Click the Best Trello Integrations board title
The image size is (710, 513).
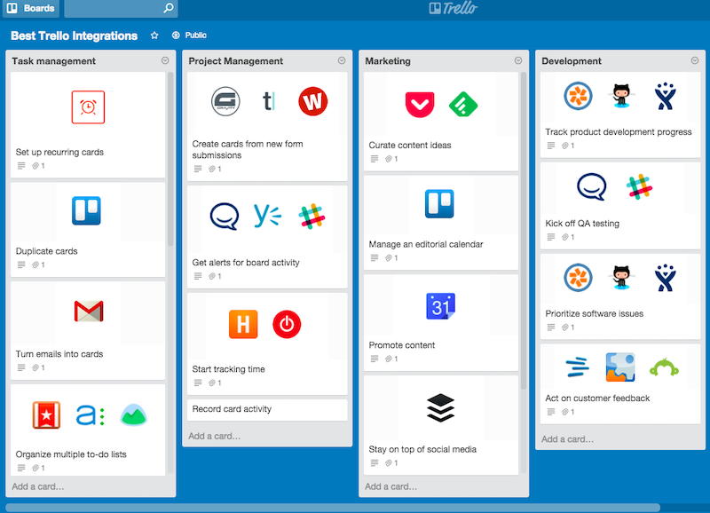coord(75,36)
